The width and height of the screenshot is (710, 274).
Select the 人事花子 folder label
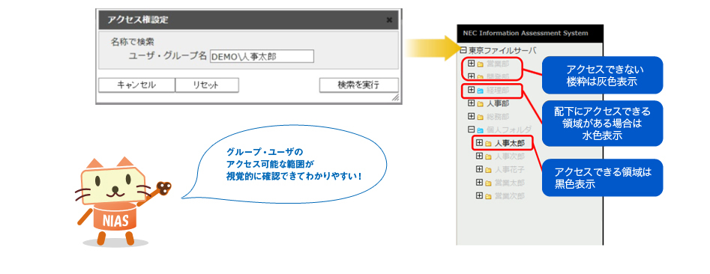[509, 169]
